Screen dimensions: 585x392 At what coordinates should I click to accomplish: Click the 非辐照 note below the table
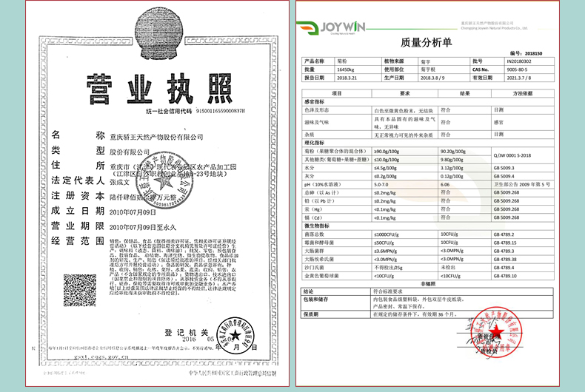click(x=428, y=283)
